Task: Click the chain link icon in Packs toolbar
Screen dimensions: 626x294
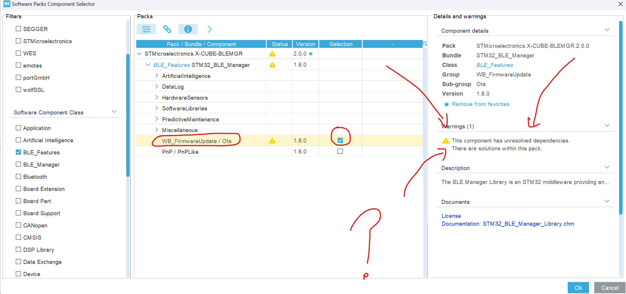Action: (x=167, y=29)
